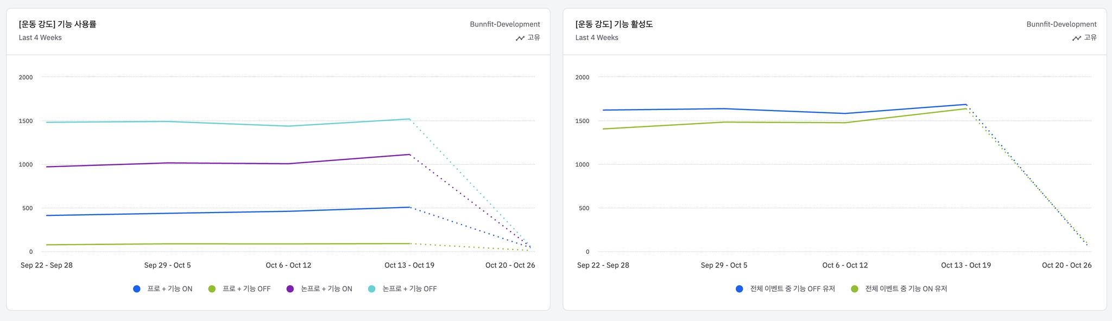
Task: Click the blue dot for 기능 OFF 유저 series
Action: click(x=739, y=289)
